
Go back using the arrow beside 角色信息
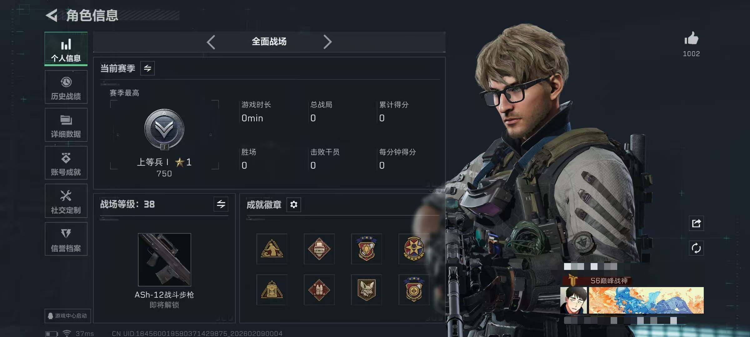[52, 15]
